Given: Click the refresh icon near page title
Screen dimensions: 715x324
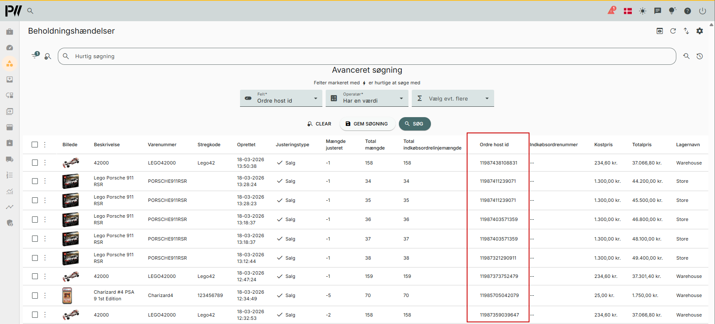Looking at the screenshot, I should [x=673, y=31].
